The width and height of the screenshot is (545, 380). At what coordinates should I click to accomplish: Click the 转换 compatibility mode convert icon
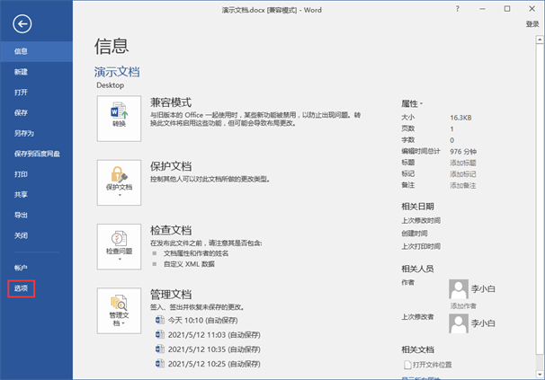tap(119, 117)
